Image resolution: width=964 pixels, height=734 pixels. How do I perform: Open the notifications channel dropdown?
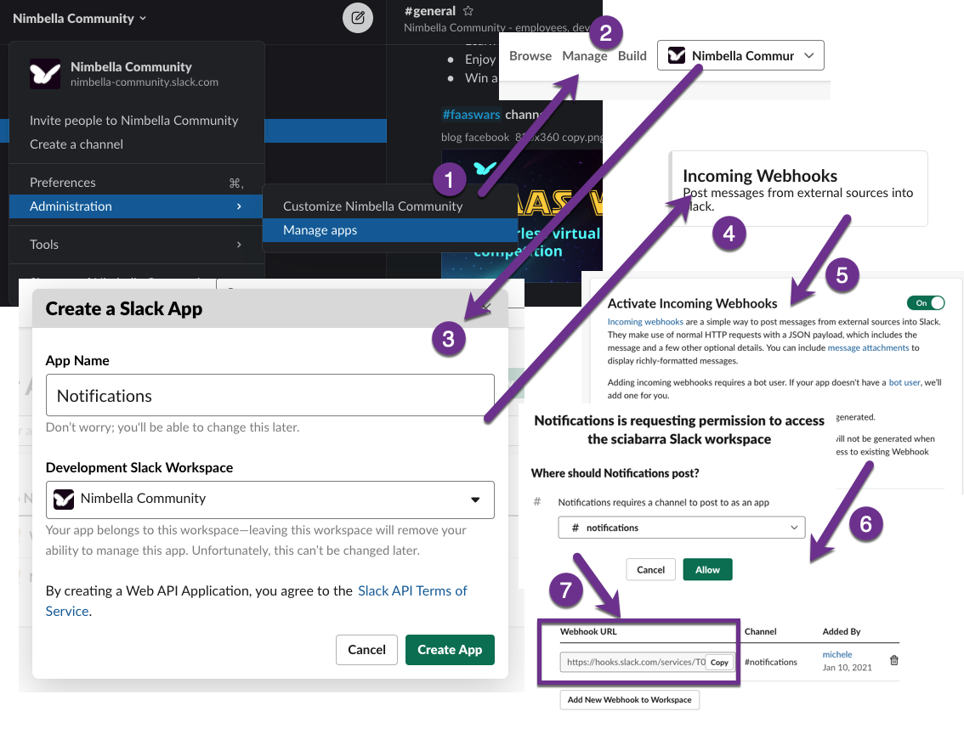coord(681,528)
